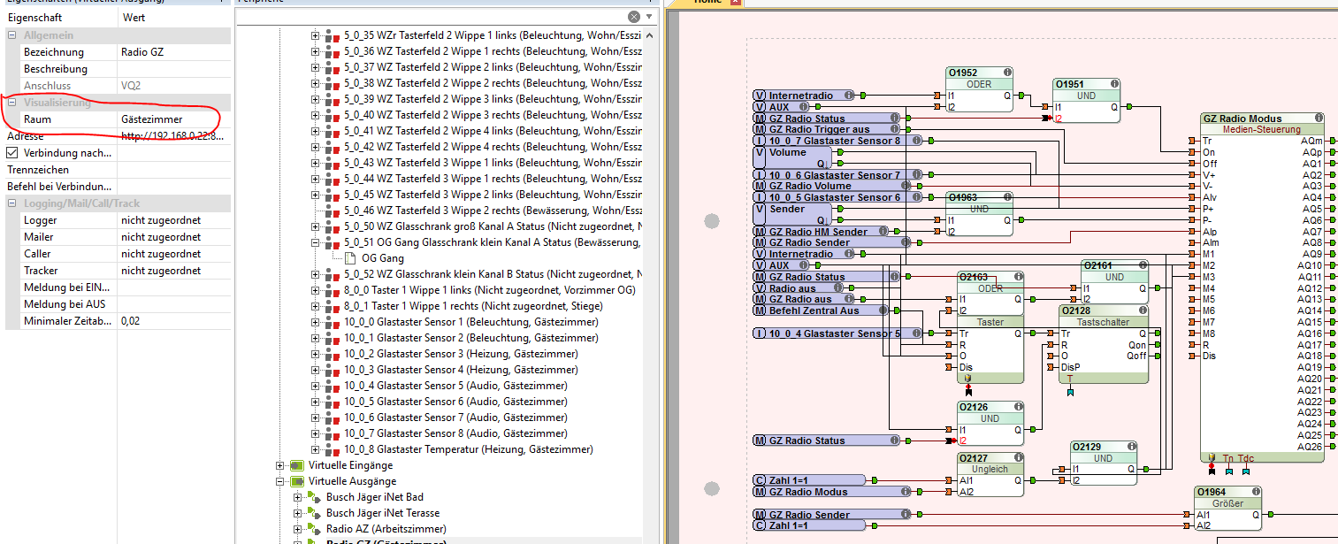Image resolution: width=1338 pixels, height=544 pixels.
Task: Click info icon on O1964 Größer block
Action: [1256, 492]
